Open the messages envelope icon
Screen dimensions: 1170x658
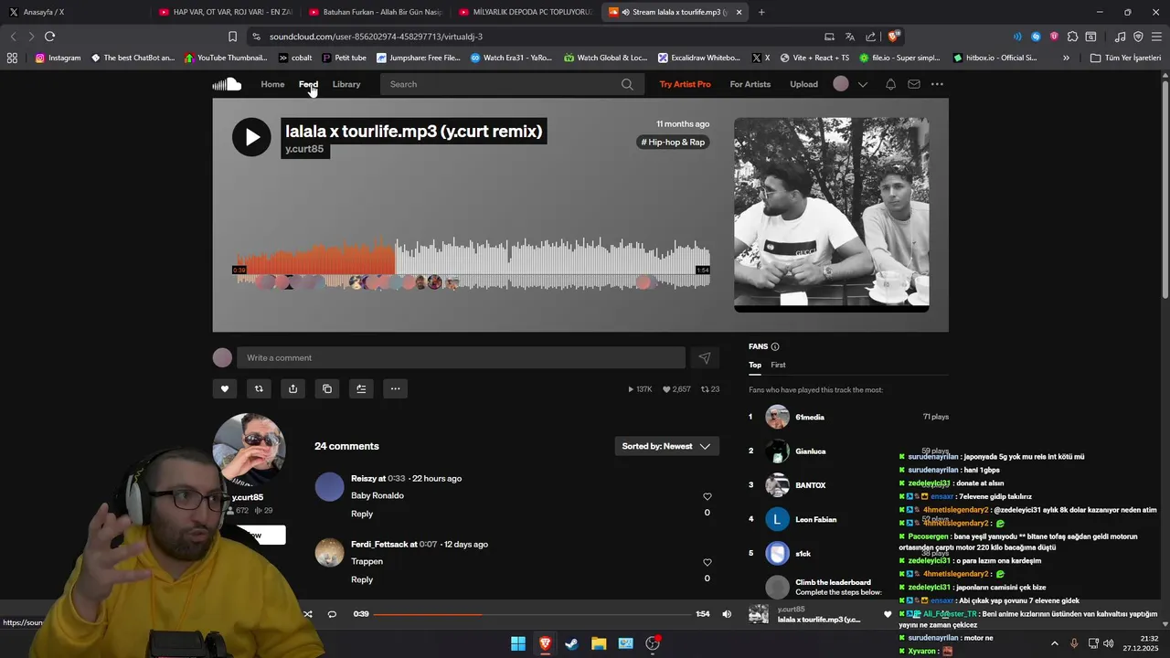913,84
